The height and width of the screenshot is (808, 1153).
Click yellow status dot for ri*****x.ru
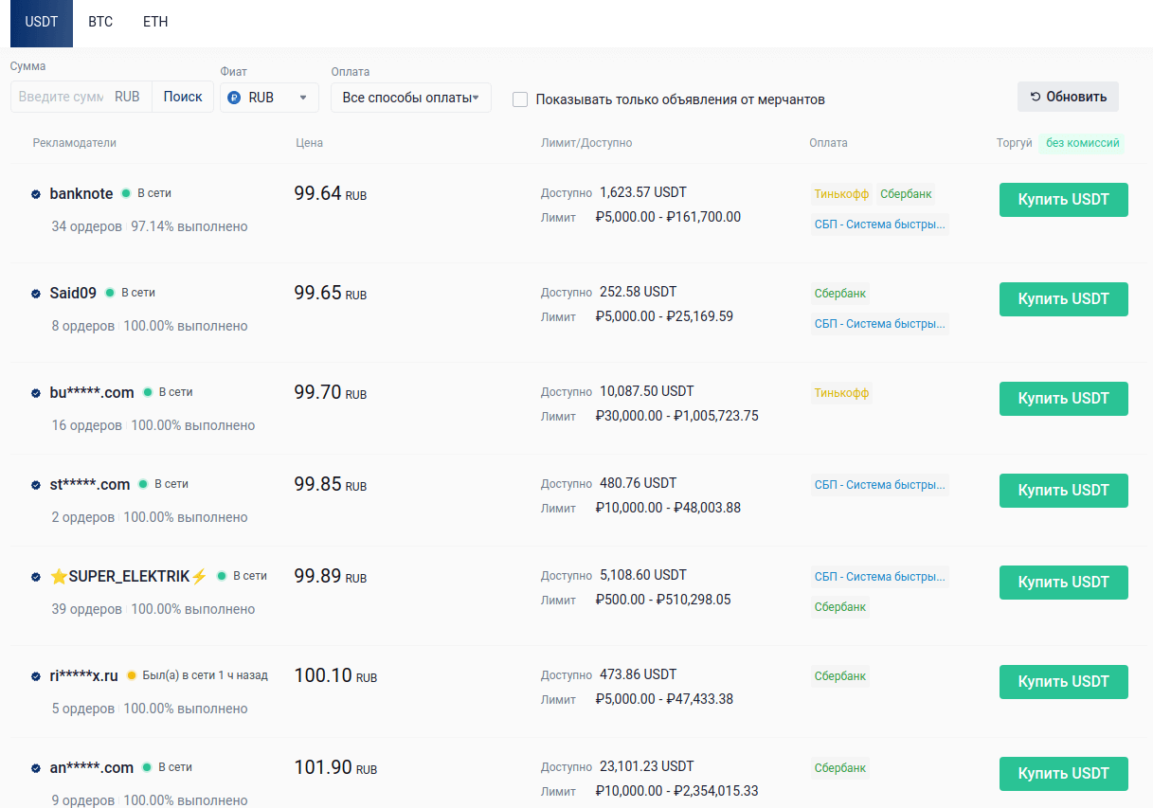pos(131,676)
